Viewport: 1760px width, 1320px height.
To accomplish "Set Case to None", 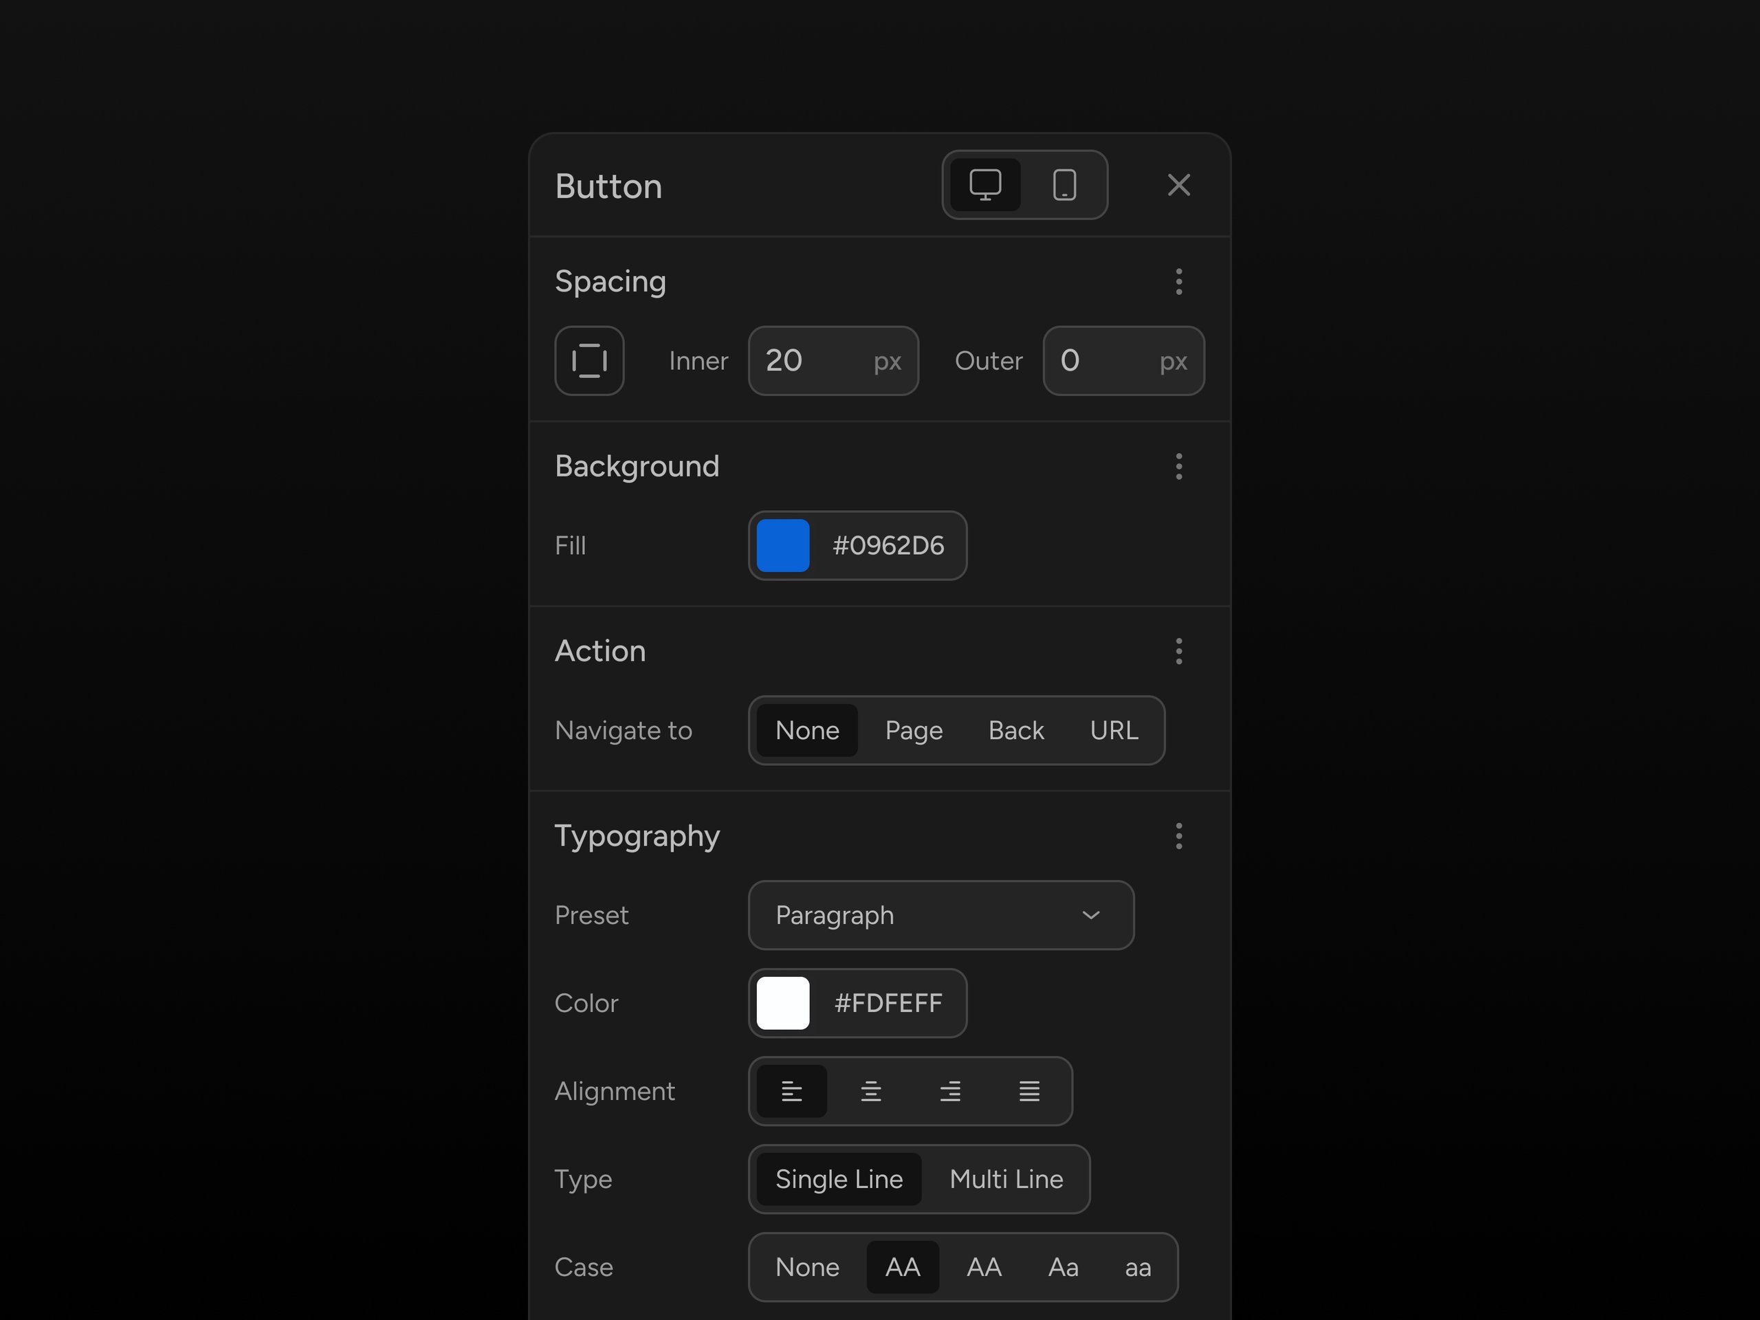I will click(807, 1268).
